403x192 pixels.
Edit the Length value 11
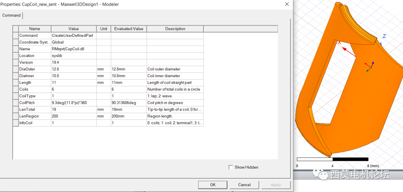click(x=74, y=83)
